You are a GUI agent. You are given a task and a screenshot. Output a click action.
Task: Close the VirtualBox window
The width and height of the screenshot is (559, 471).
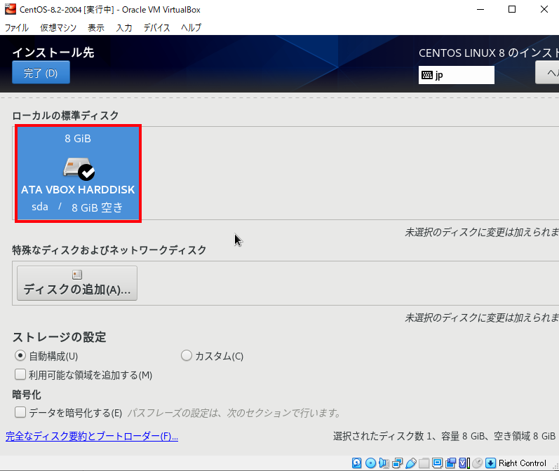coord(544,9)
